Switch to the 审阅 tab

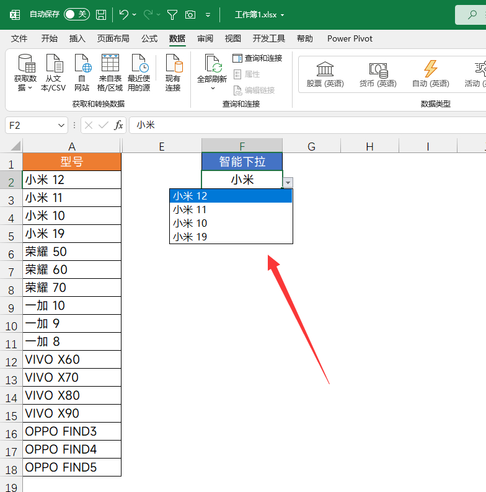coord(205,38)
